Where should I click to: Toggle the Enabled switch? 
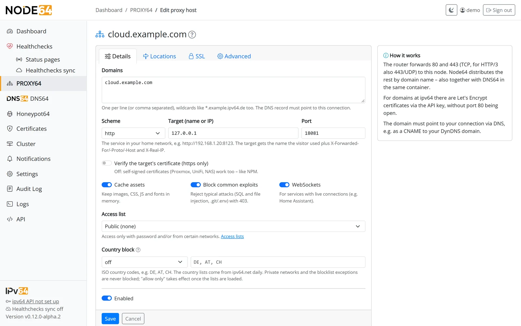106,298
